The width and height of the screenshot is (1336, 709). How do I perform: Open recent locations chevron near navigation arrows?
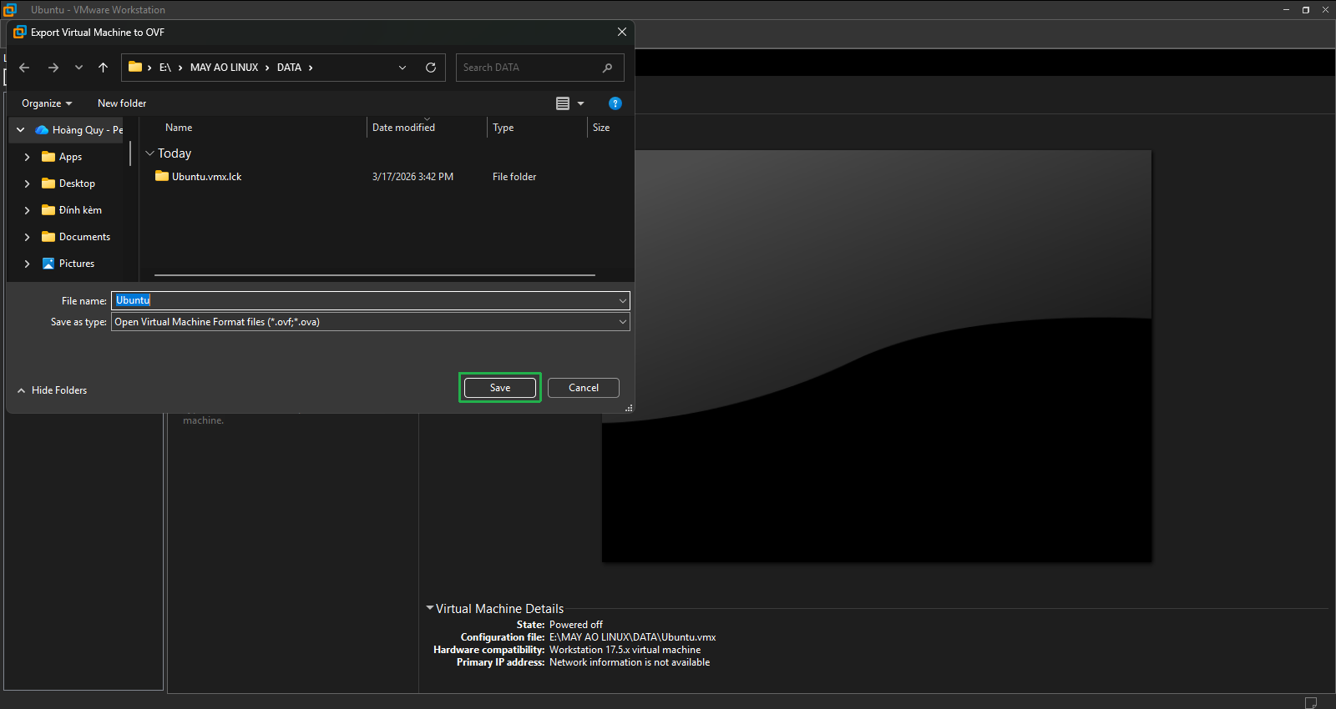[78, 68]
